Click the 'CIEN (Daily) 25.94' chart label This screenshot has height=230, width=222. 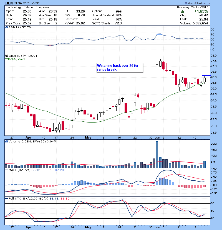coord(23,56)
